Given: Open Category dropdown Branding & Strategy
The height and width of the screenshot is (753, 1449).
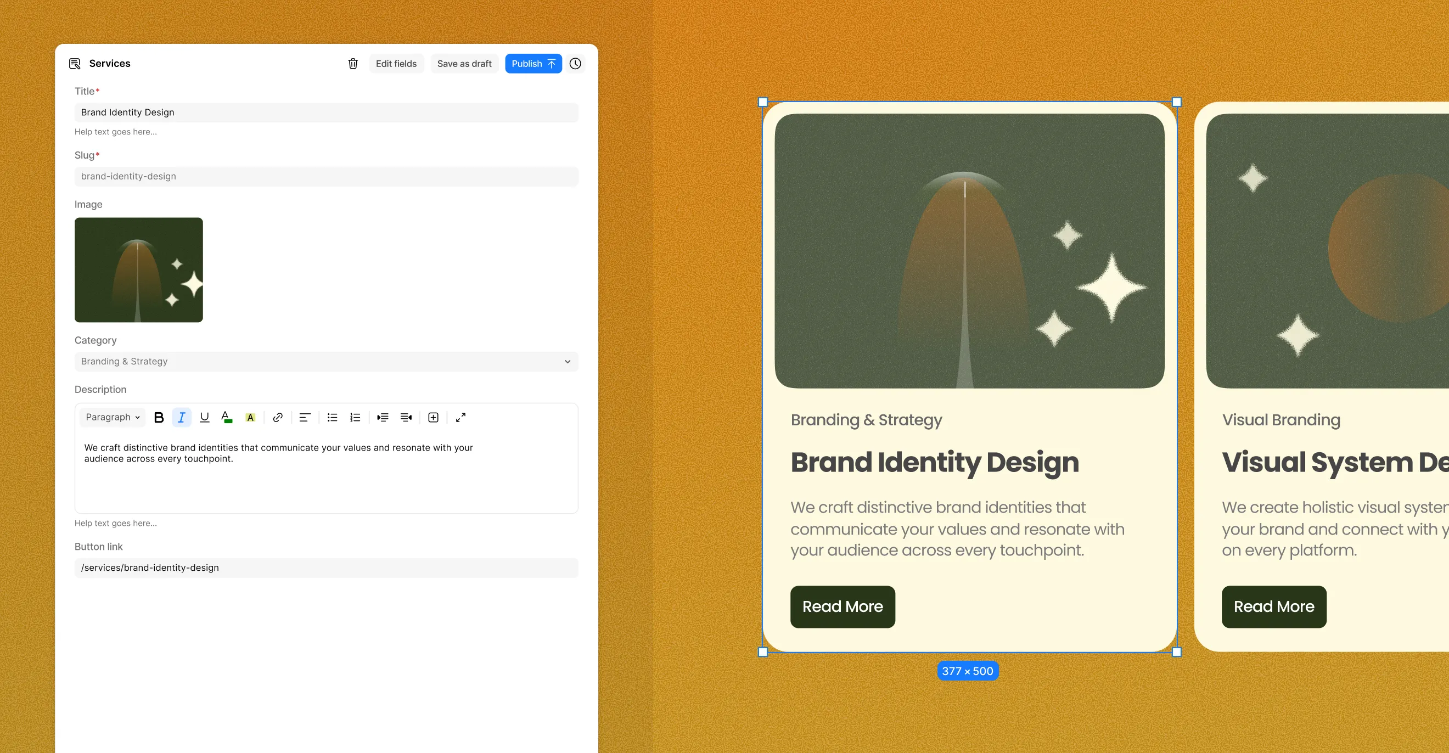Looking at the screenshot, I should (x=326, y=362).
